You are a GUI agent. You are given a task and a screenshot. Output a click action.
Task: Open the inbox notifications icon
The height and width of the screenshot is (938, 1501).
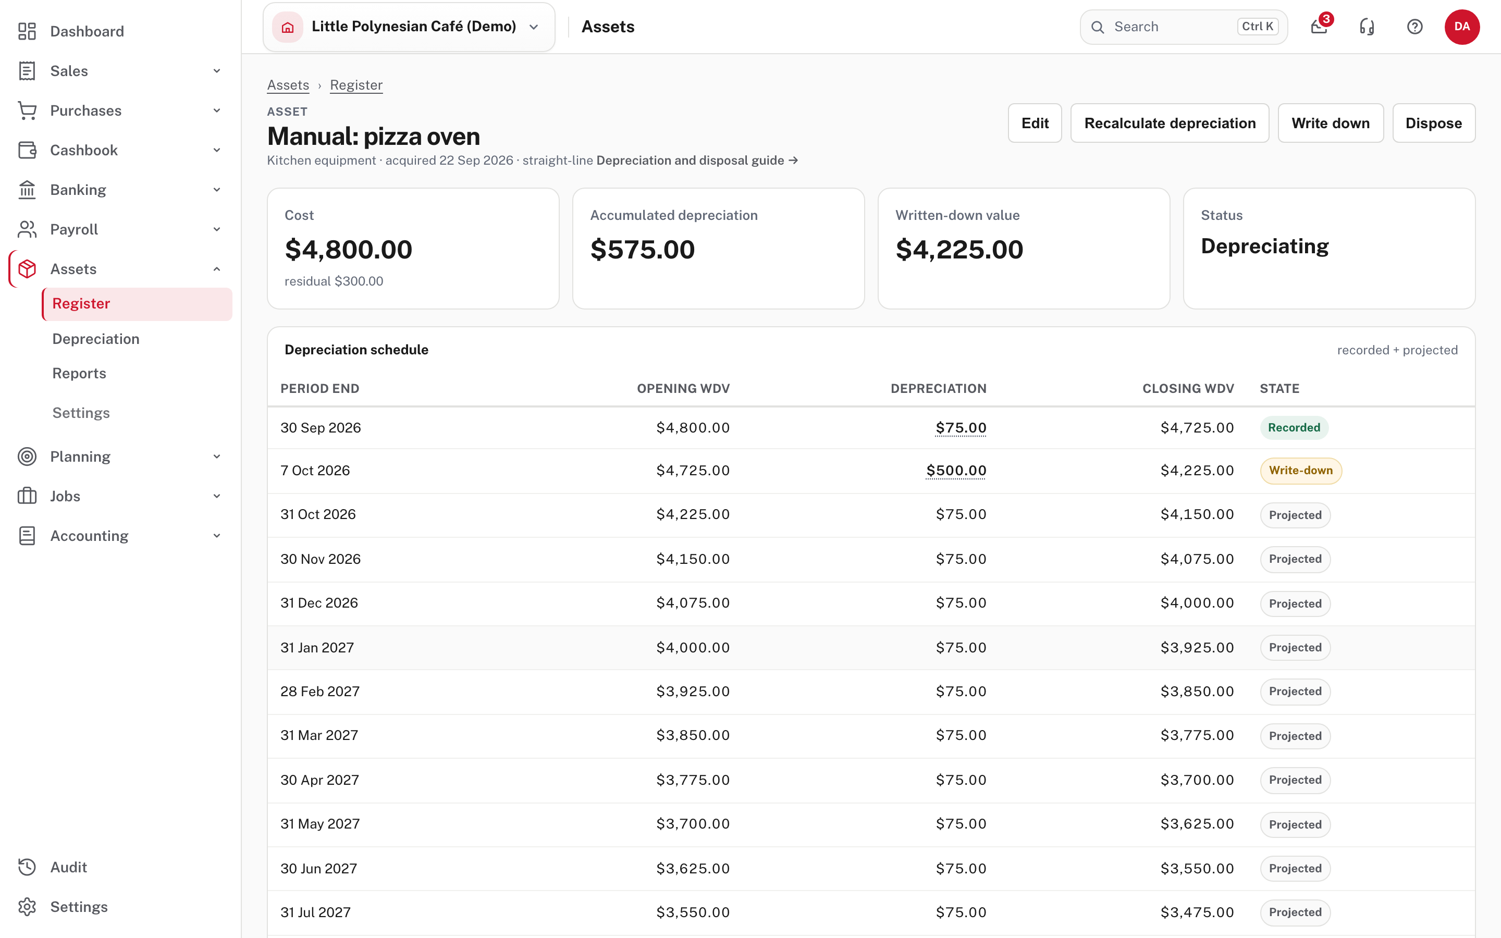point(1319,27)
